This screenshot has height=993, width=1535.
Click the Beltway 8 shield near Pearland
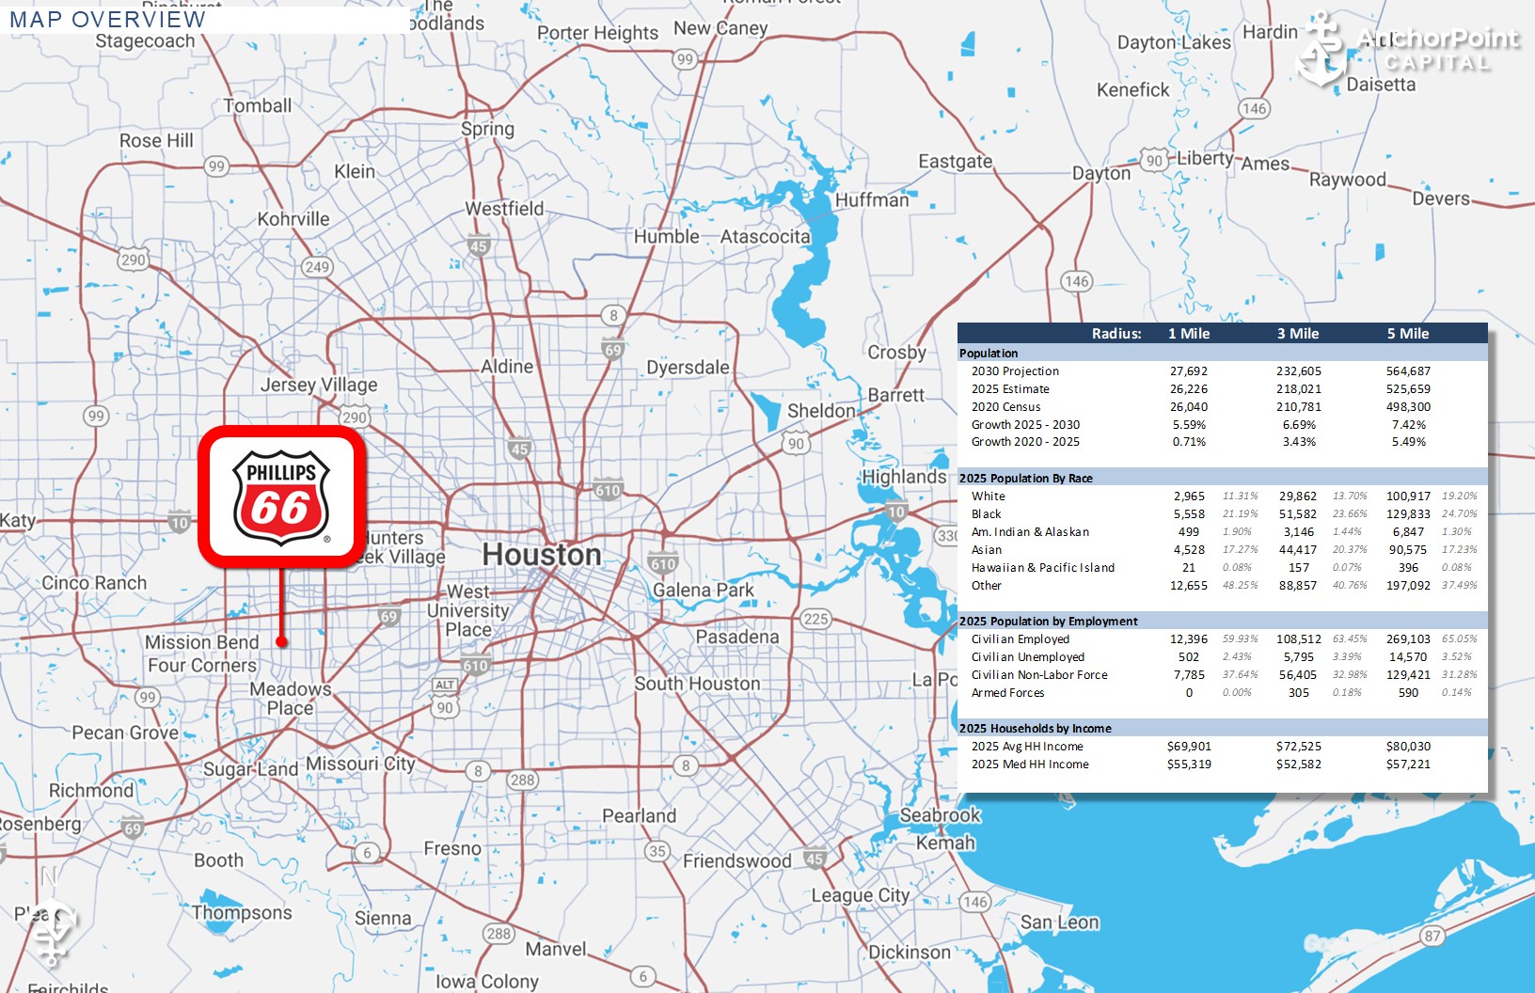coord(686,764)
